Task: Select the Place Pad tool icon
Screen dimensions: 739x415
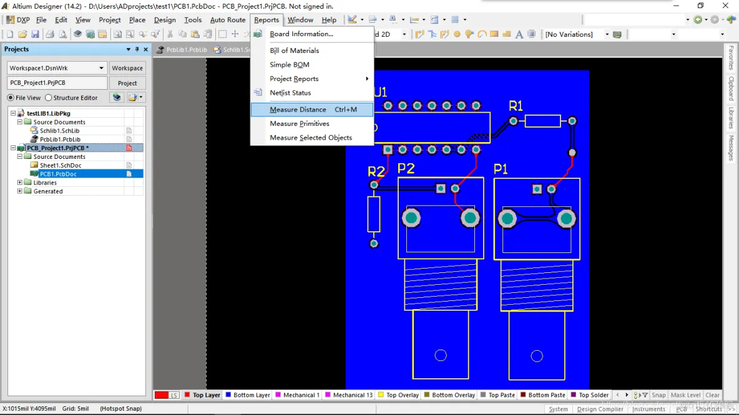Action: [457, 34]
